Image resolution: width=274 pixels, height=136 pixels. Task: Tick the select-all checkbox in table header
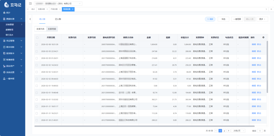coord(37,38)
